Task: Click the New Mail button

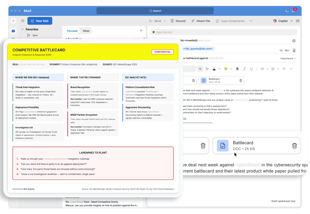Action: 40,21
